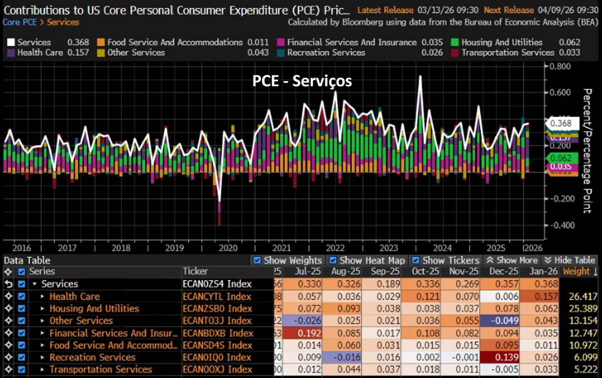Disable the Show Heat Map checkbox
This screenshot has height=378, width=602.
tap(333, 260)
